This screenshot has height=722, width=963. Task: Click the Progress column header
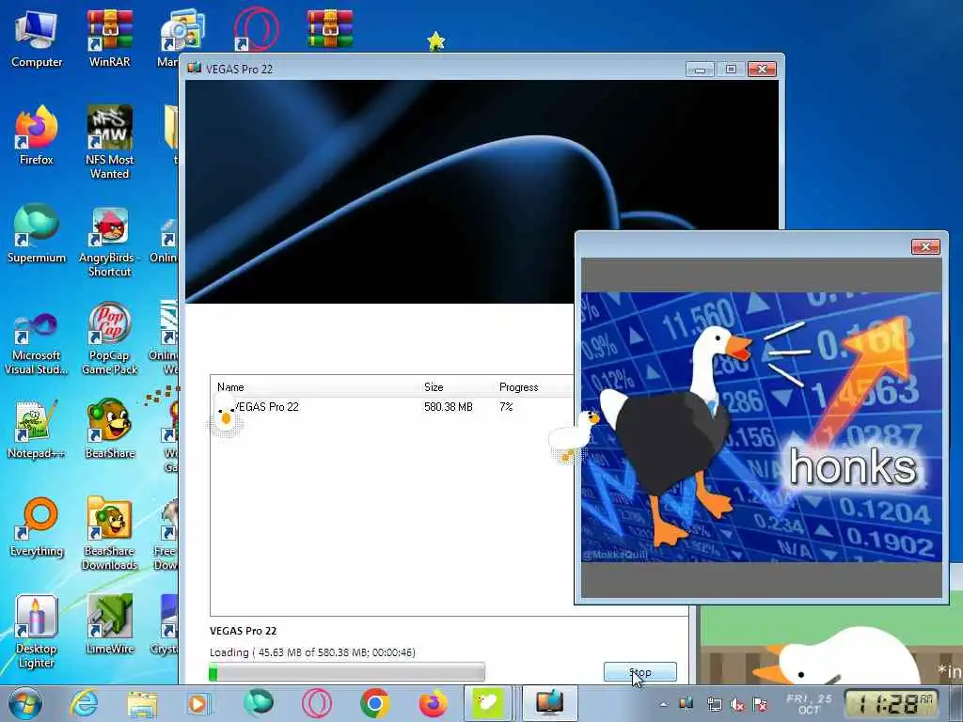click(518, 386)
